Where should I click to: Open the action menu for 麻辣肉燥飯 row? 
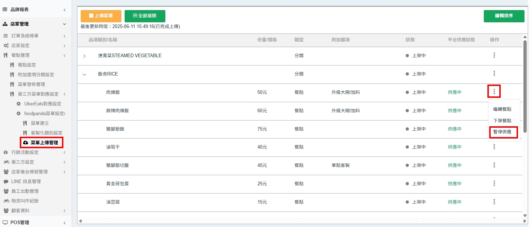pyautogui.click(x=494, y=110)
